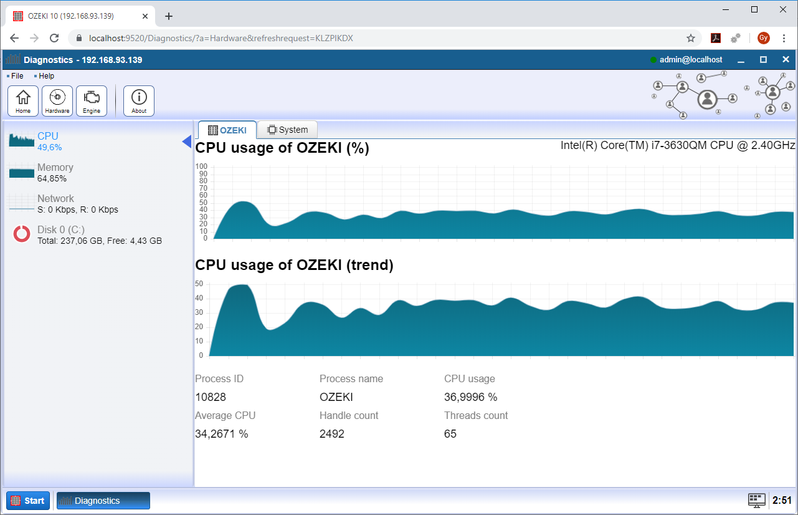Open the Engine diagnostics icon
798x515 pixels.
point(92,101)
